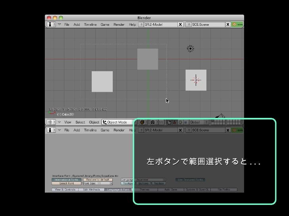289x216 pixels.
Task: Open the File menu in lower header
Action: (67, 130)
